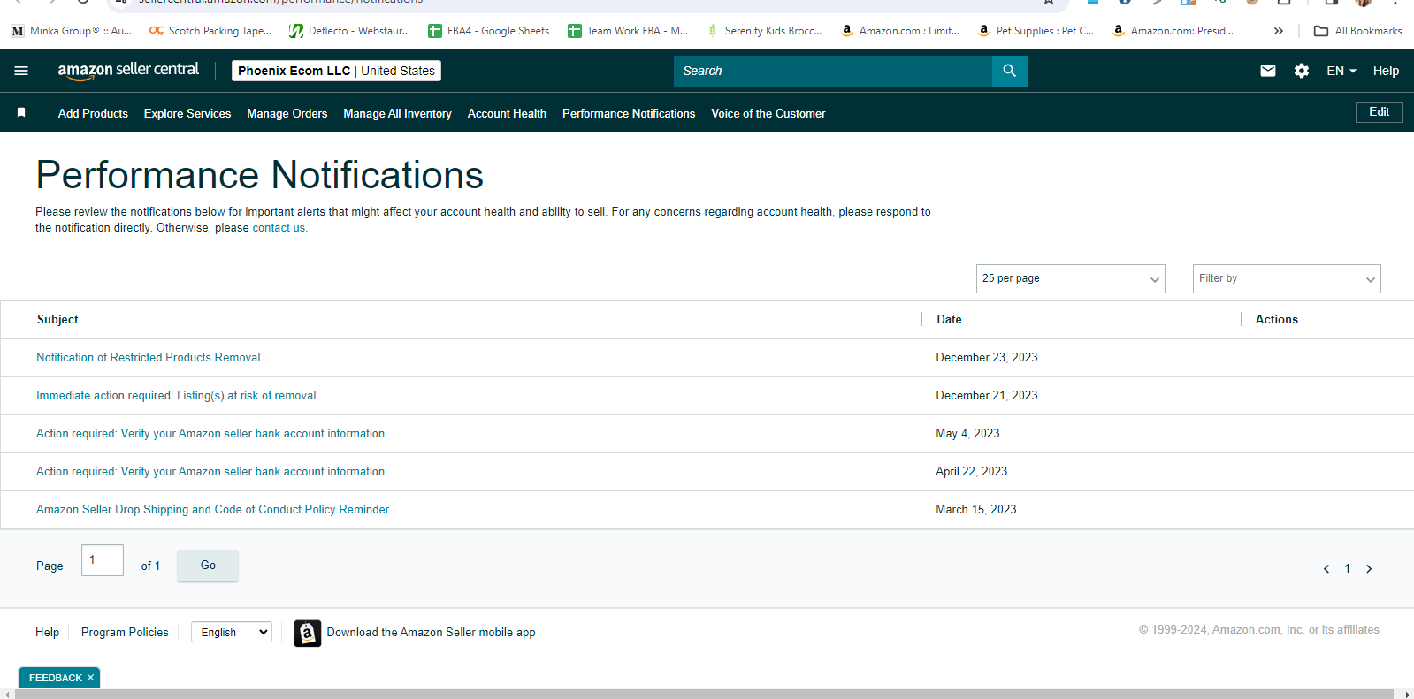
Task: Open the Pet Supplies bookmark
Action: [1036, 31]
